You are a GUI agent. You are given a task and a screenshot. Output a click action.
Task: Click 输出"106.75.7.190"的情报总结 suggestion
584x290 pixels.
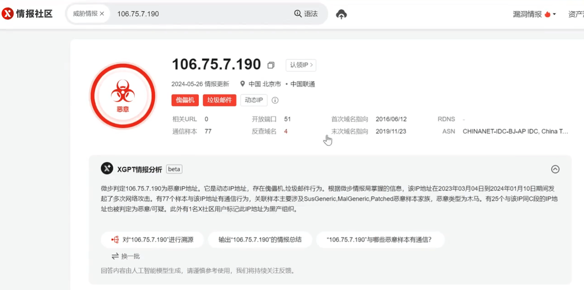260,240
